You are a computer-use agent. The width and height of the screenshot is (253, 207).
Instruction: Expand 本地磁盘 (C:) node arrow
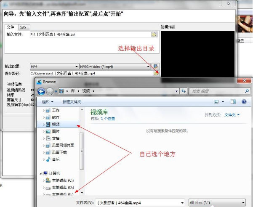pyautogui.click(x=43, y=180)
